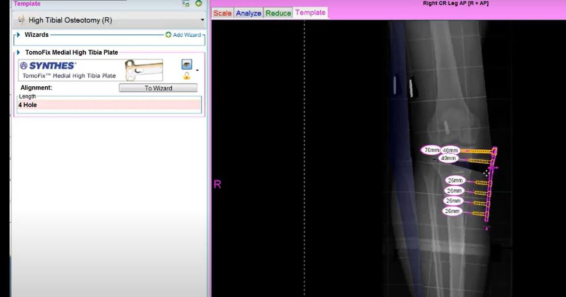Click the To Wizard button

158,88
